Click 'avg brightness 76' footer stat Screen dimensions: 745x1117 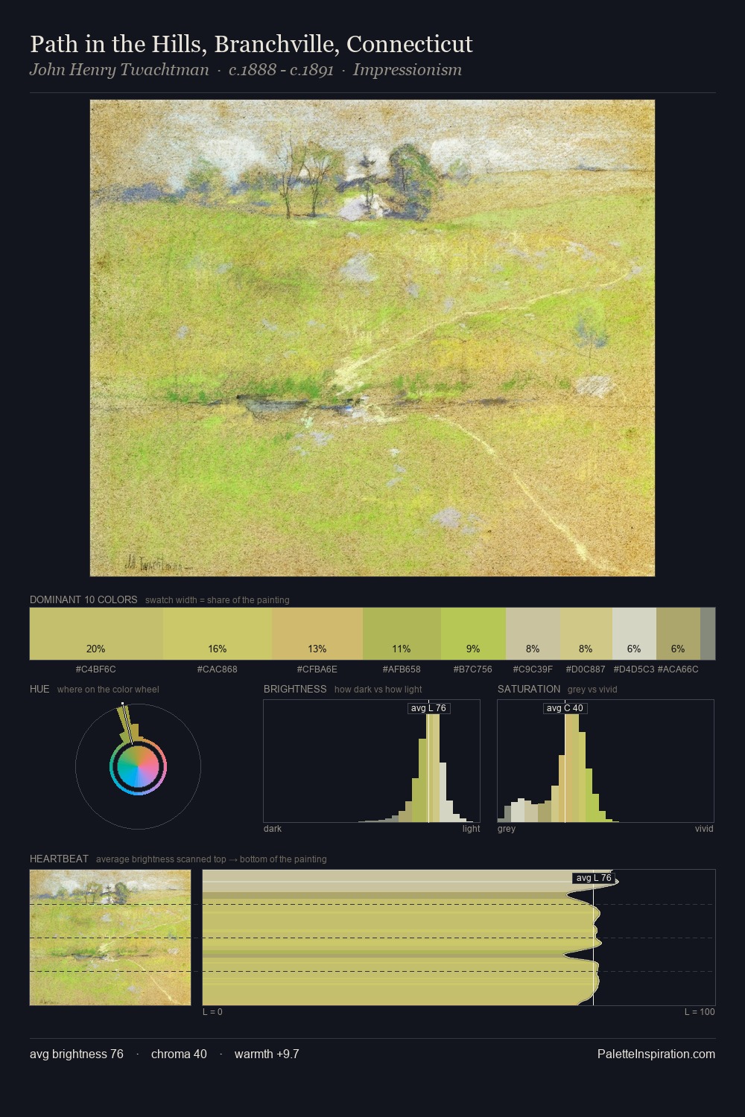(x=77, y=1054)
